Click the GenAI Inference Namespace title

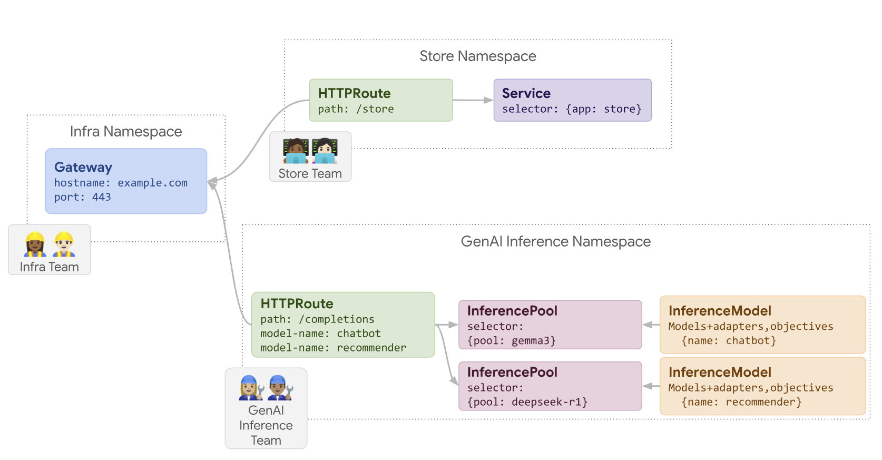click(x=555, y=241)
